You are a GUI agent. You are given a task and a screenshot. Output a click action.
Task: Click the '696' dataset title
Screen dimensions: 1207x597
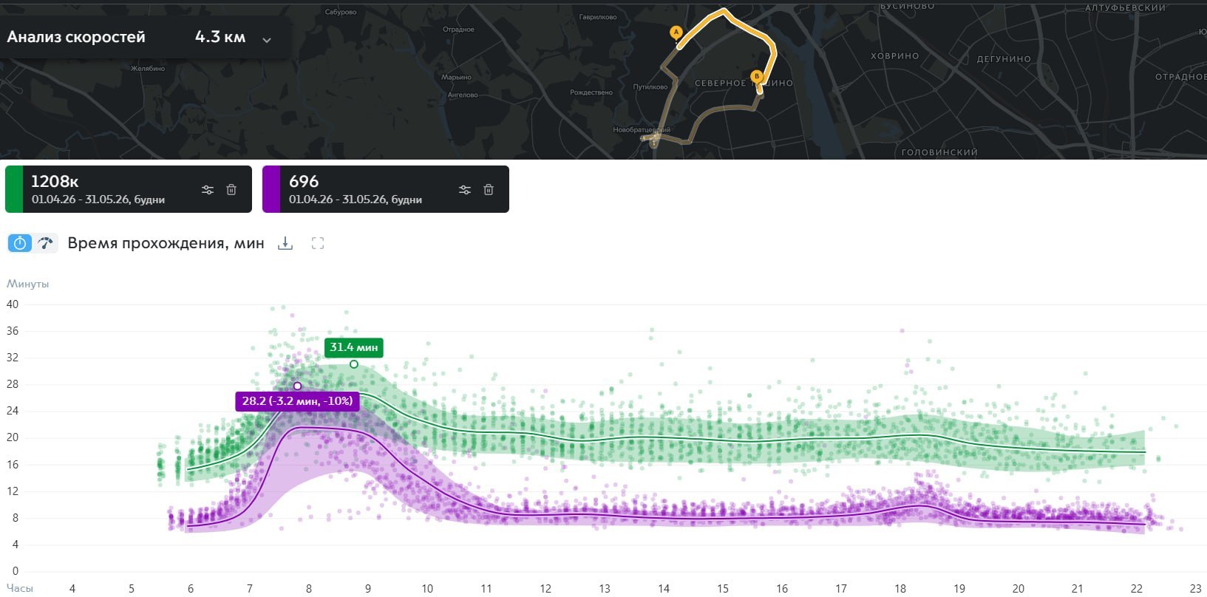pyautogui.click(x=304, y=181)
